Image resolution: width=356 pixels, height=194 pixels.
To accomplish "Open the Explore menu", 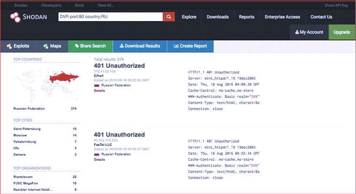I will click(x=189, y=17).
